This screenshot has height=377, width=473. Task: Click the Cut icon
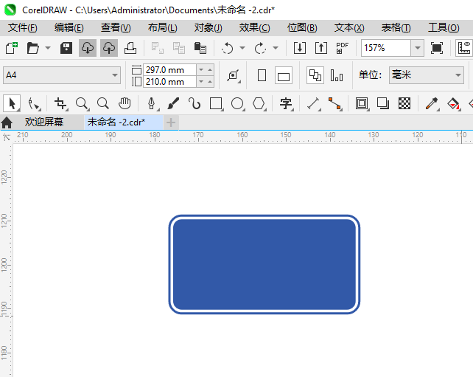(x=157, y=48)
